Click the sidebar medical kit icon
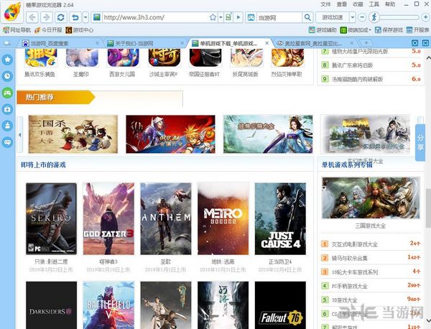Screen dimensions: 431x329 tap(7, 109)
